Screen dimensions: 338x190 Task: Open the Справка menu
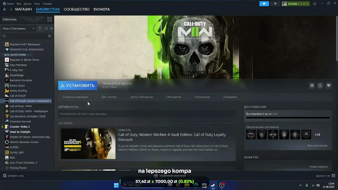[47, 4]
